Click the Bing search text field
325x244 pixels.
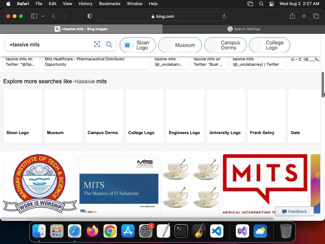50,44
